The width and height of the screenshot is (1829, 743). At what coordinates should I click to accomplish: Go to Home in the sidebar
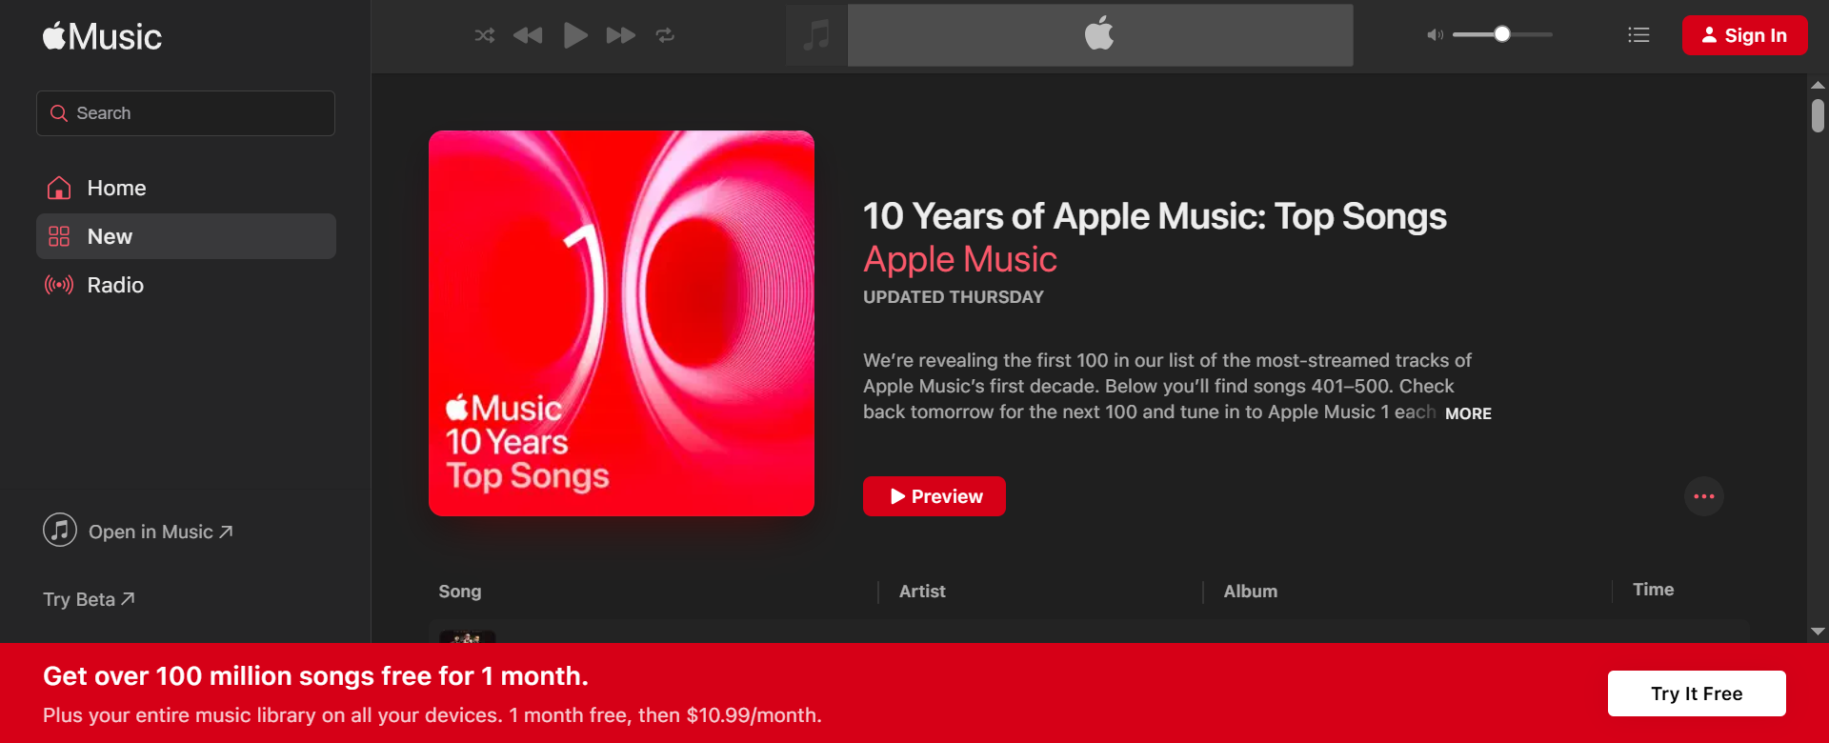tap(116, 189)
